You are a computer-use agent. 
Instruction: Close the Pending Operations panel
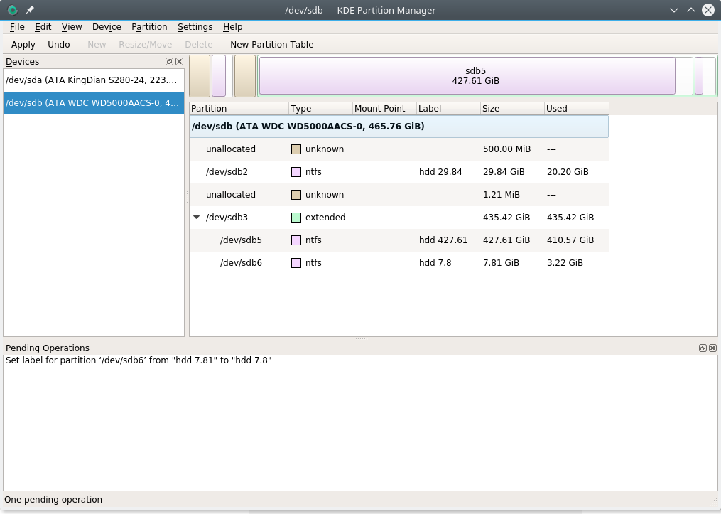pyautogui.click(x=712, y=348)
